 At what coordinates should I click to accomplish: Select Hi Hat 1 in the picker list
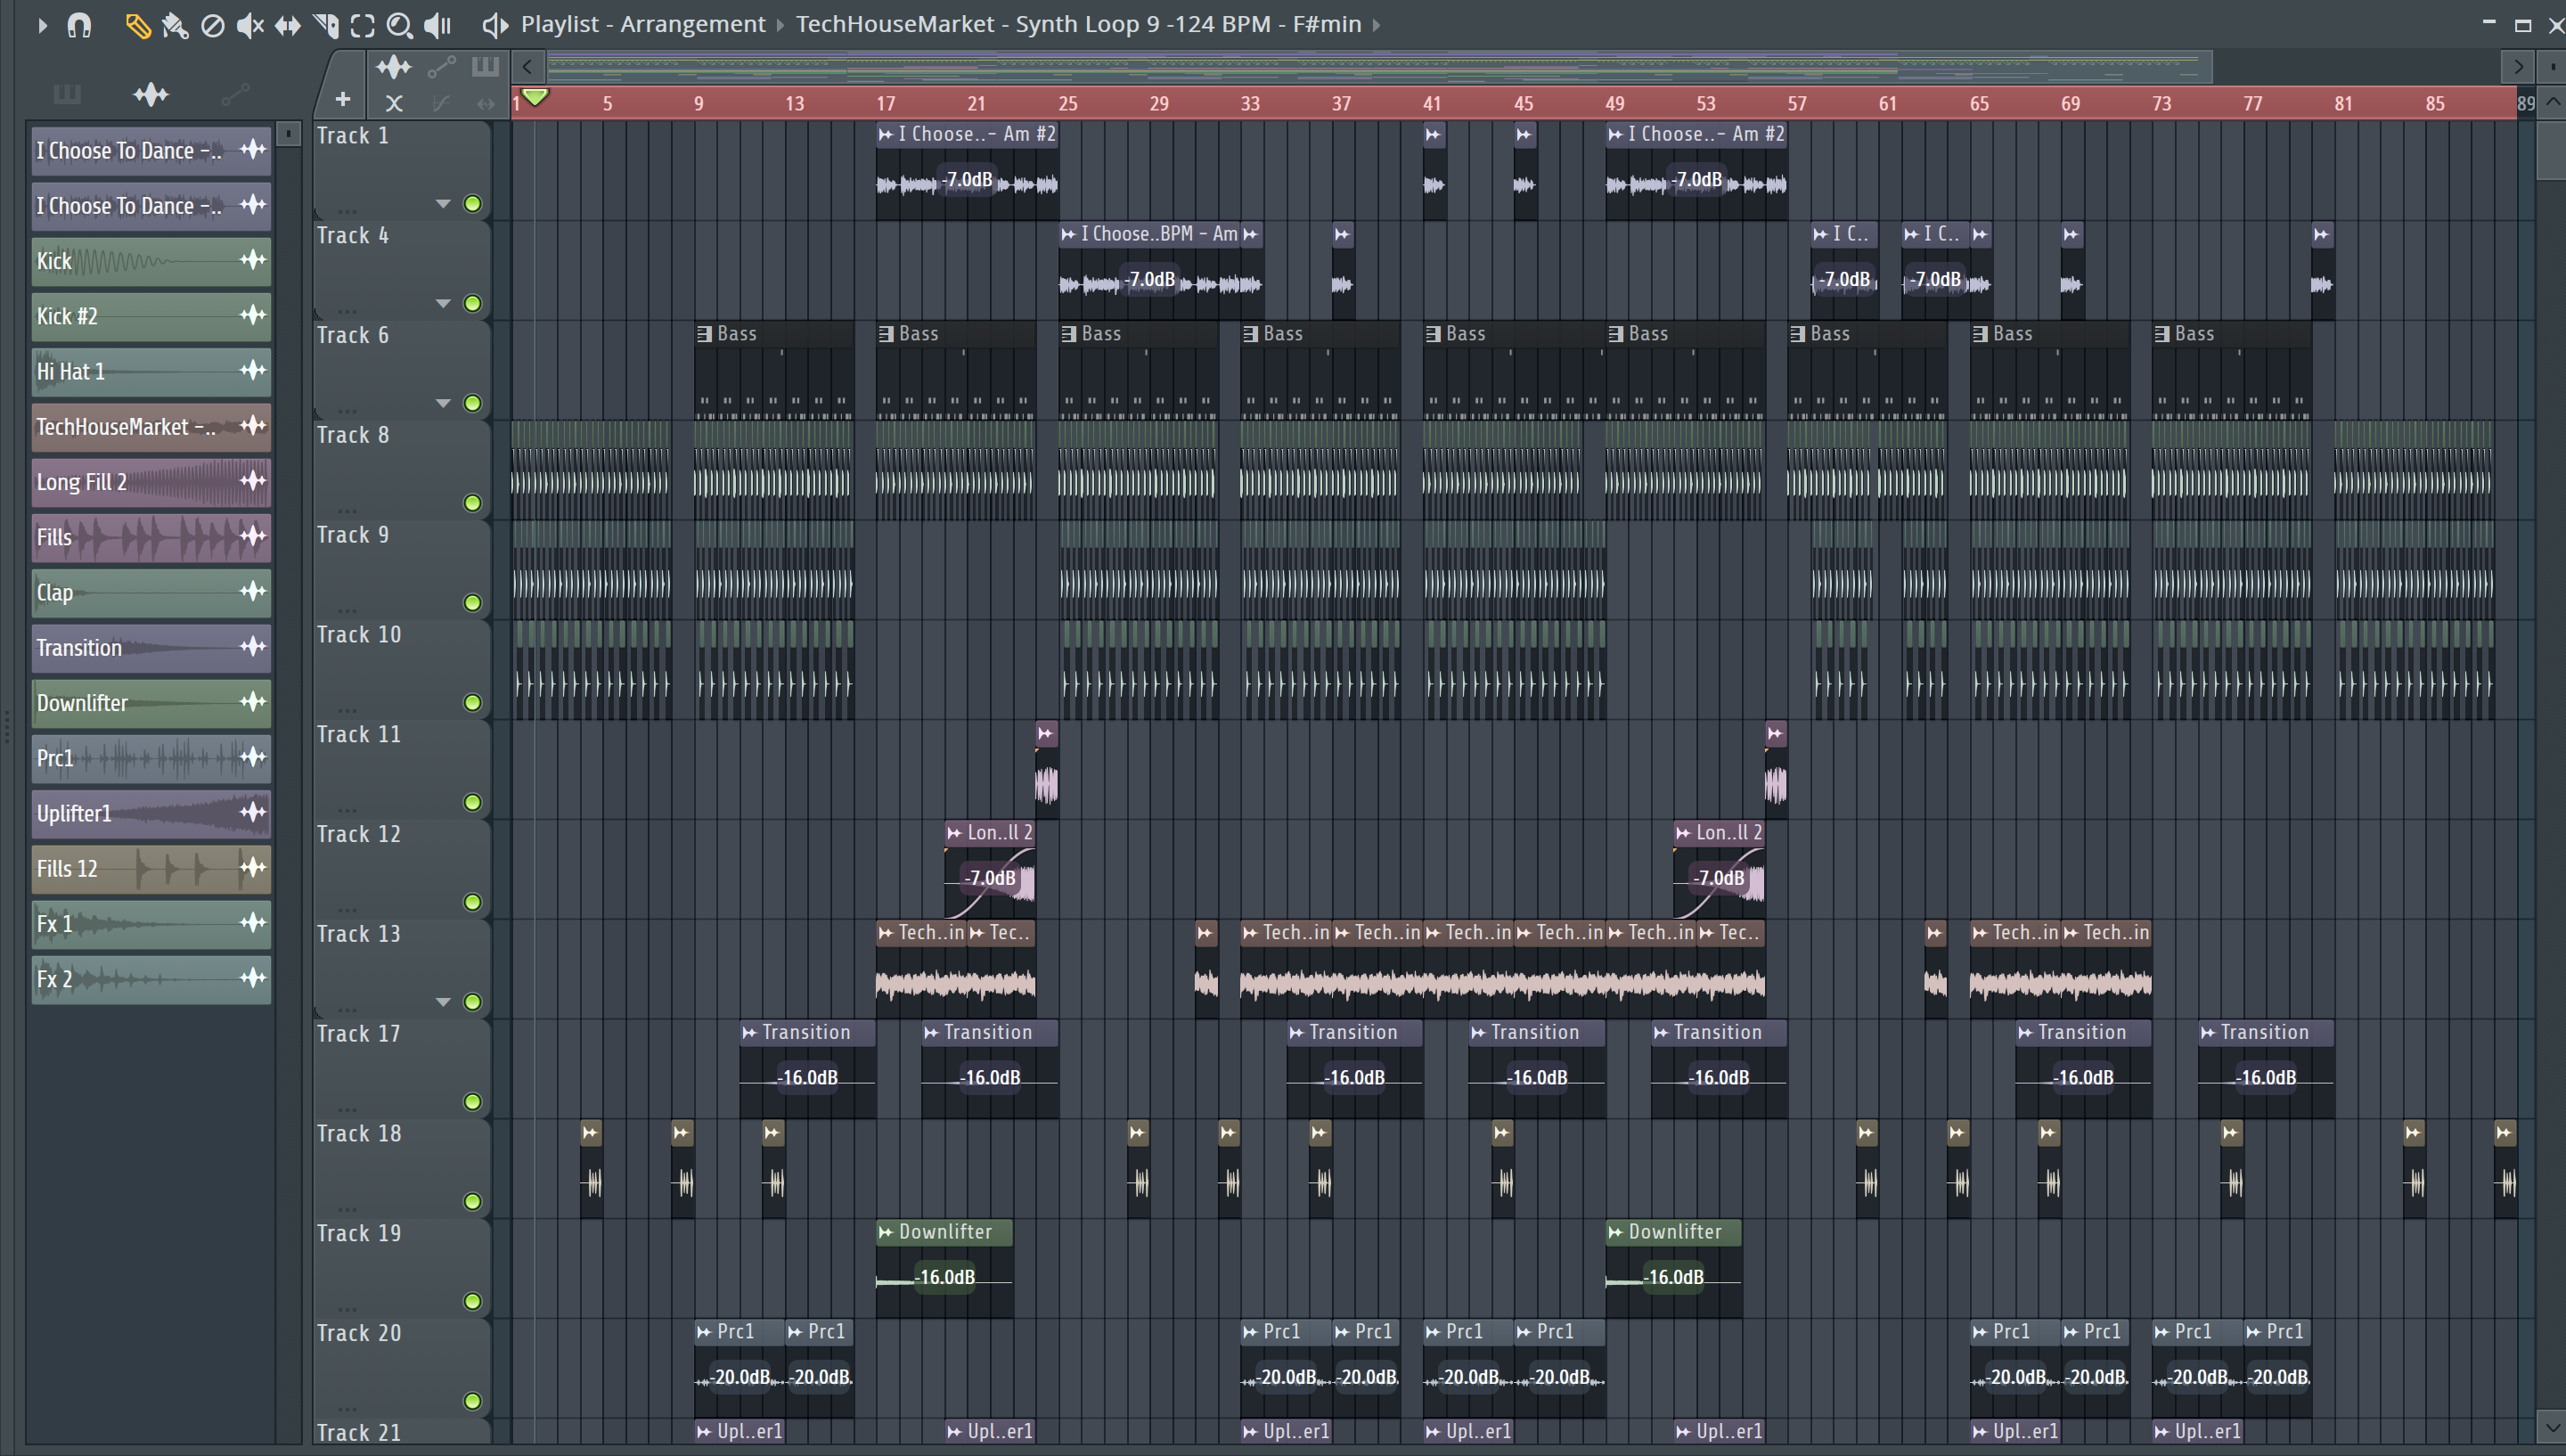[x=151, y=372]
